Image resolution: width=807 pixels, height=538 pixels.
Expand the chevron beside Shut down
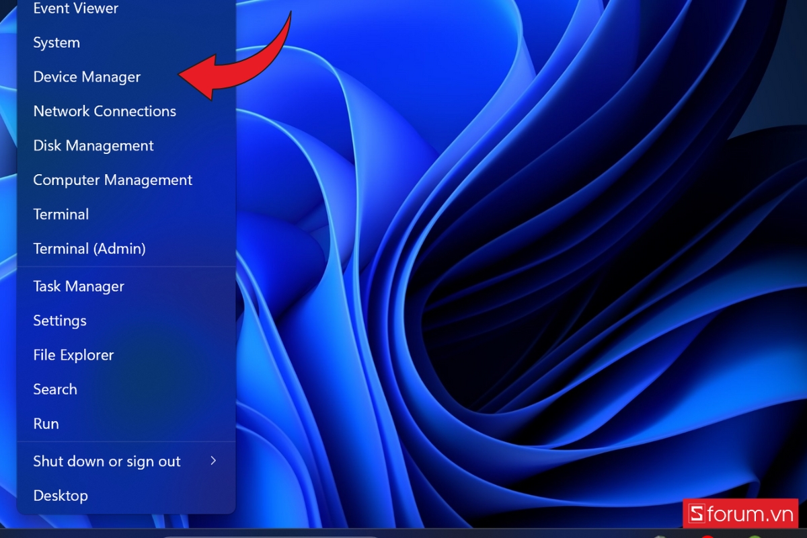(x=213, y=461)
